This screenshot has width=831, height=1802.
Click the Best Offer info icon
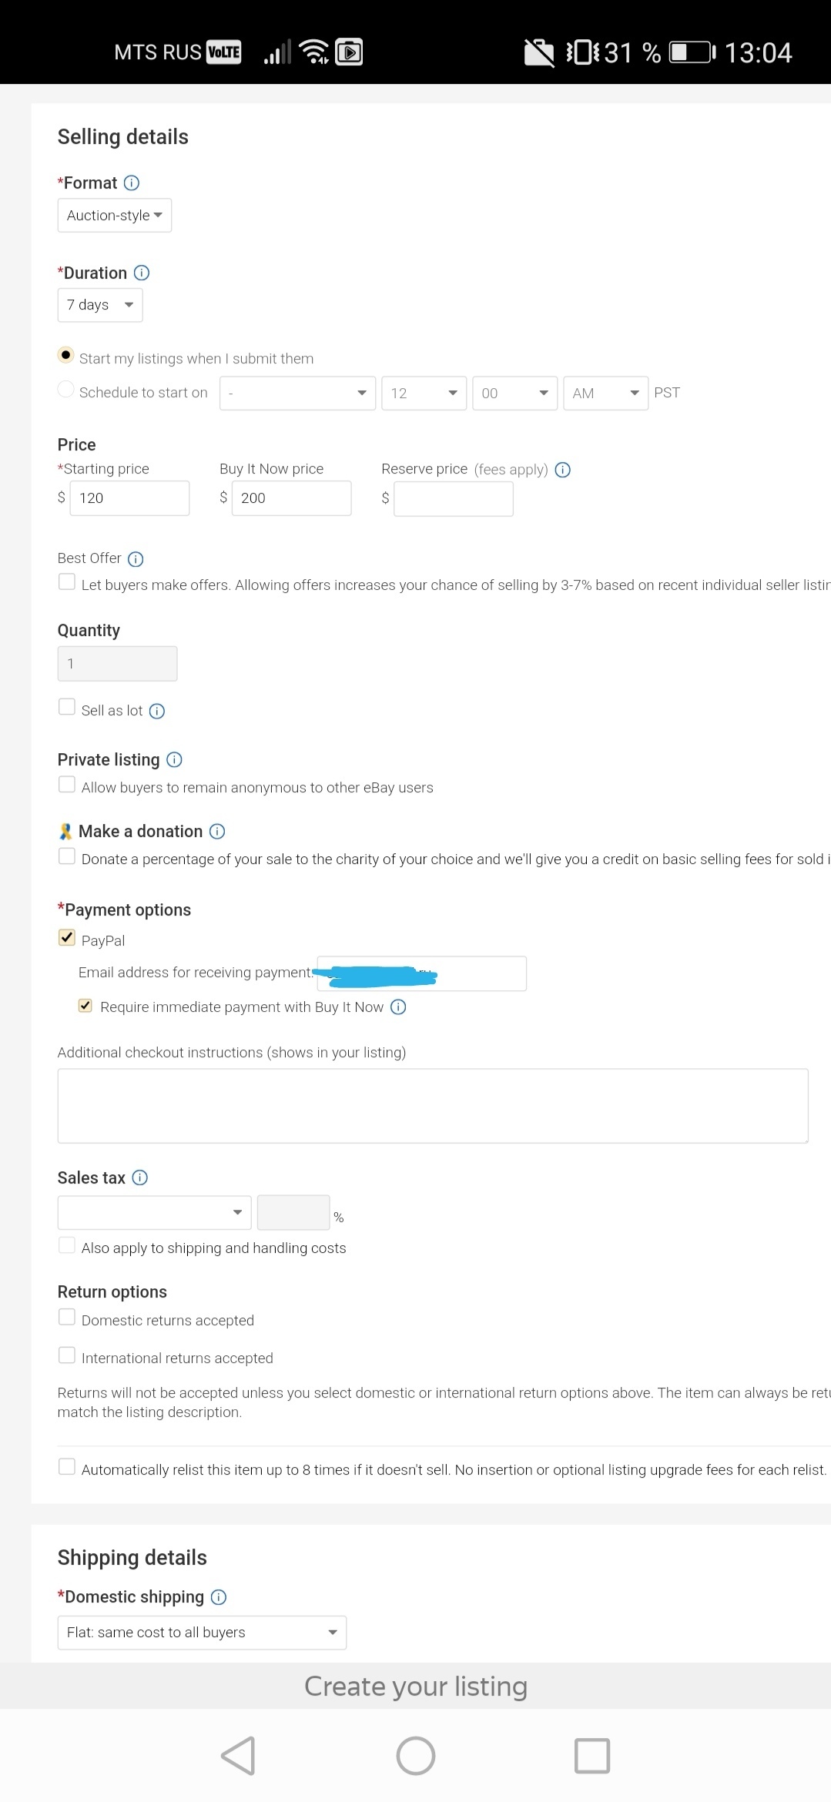click(136, 559)
